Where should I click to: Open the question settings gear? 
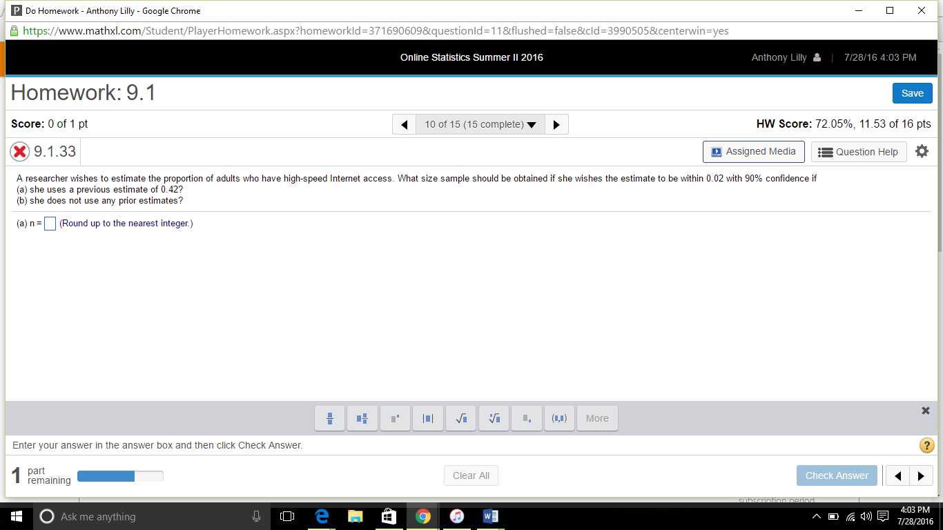[922, 151]
